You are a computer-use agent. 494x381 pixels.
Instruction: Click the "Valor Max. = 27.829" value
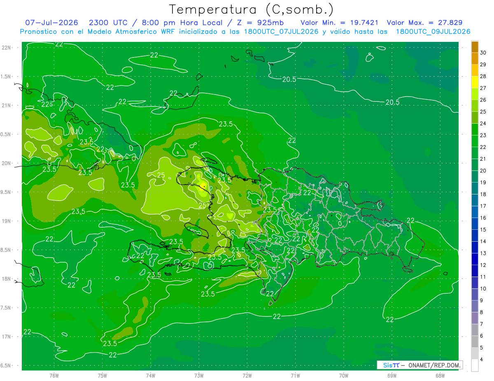(x=425, y=23)
